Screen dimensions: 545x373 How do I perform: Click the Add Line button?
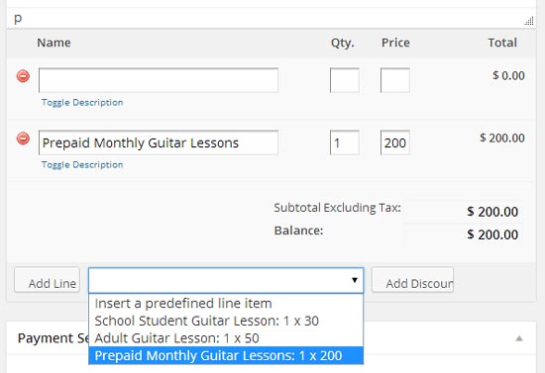pos(48,280)
